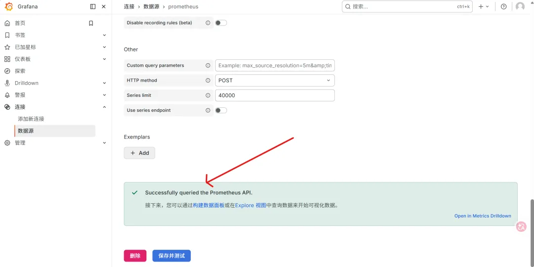Open 首页 in the sidebar
The height and width of the screenshot is (267, 534).
[20, 23]
